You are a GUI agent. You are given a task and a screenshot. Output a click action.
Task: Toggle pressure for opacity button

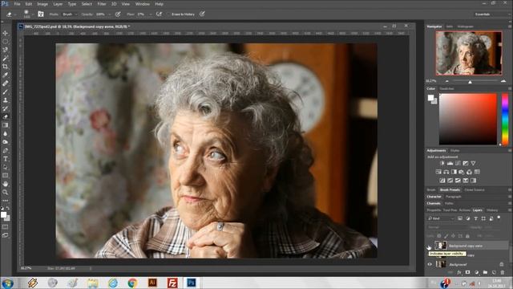[118, 14]
